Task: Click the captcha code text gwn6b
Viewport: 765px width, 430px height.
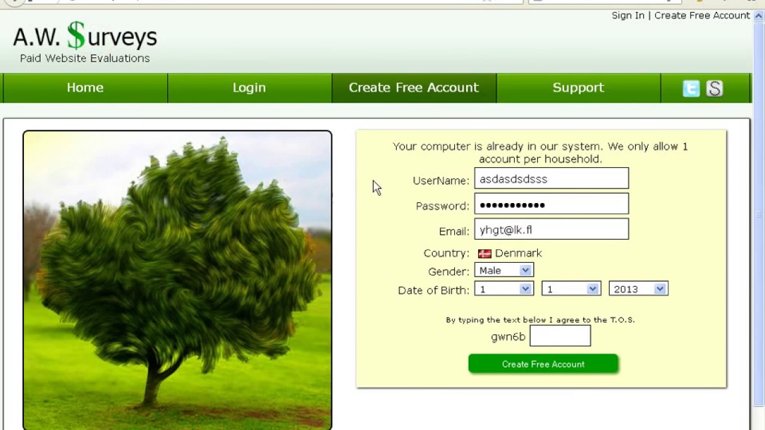Action: point(508,337)
